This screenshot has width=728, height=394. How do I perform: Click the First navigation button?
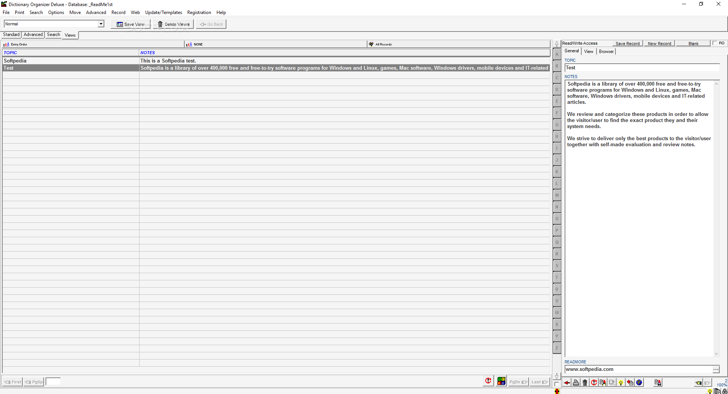point(13,382)
